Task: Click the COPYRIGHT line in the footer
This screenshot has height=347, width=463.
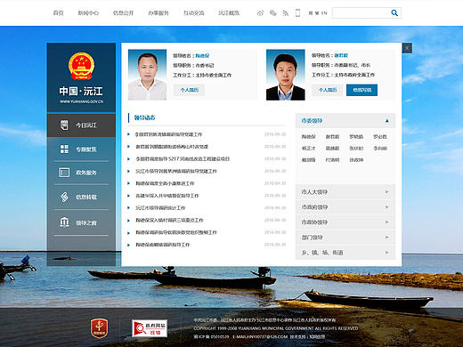Action: click(x=276, y=328)
